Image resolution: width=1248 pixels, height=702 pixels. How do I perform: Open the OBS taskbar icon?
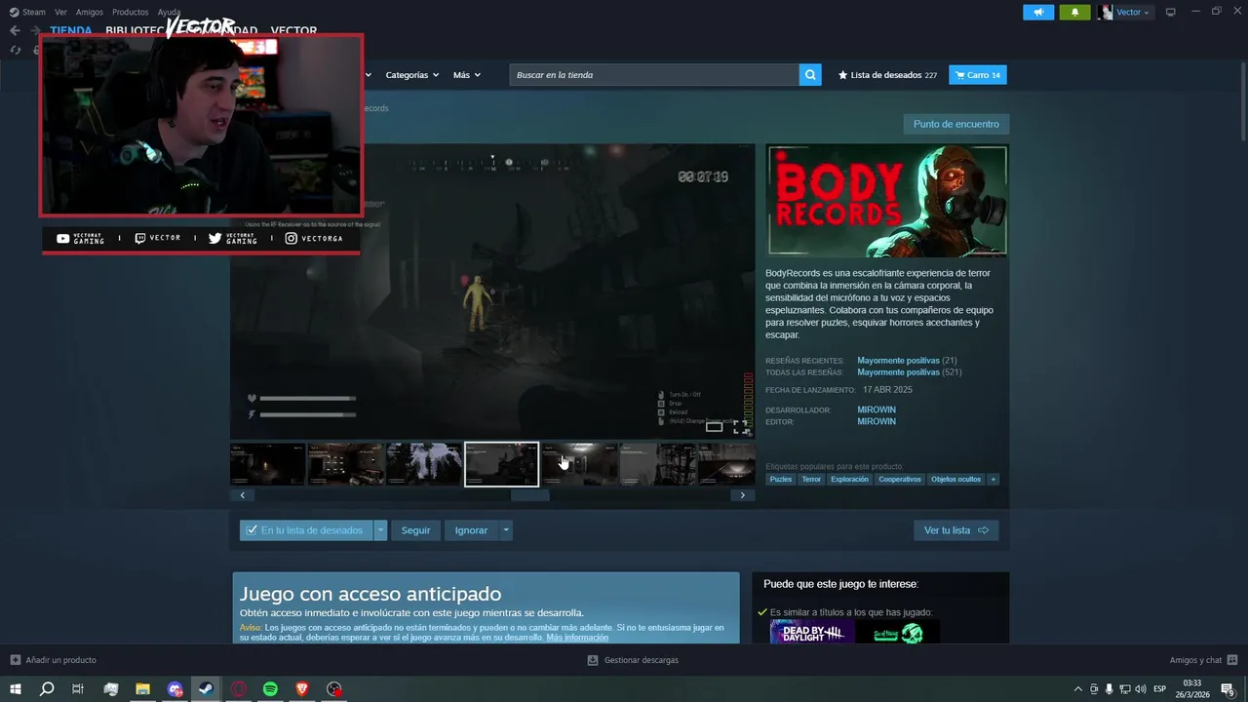334,689
